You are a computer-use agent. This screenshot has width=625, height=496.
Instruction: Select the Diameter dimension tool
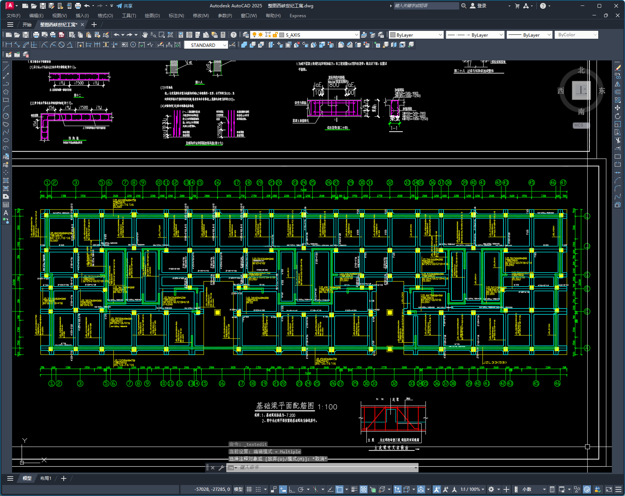[x=62, y=45]
